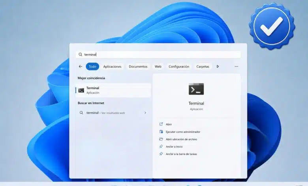Select the Todo filter tab
This screenshot has width=308, height=186.
click(x=92, y=66)
